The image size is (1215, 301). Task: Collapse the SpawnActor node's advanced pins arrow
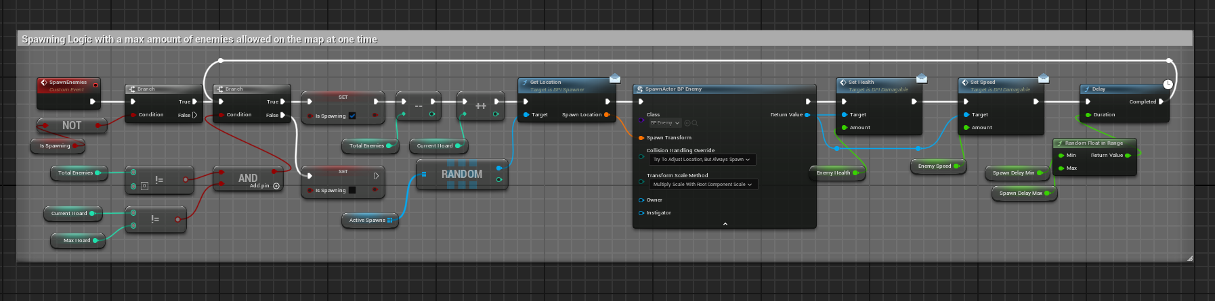725,224
